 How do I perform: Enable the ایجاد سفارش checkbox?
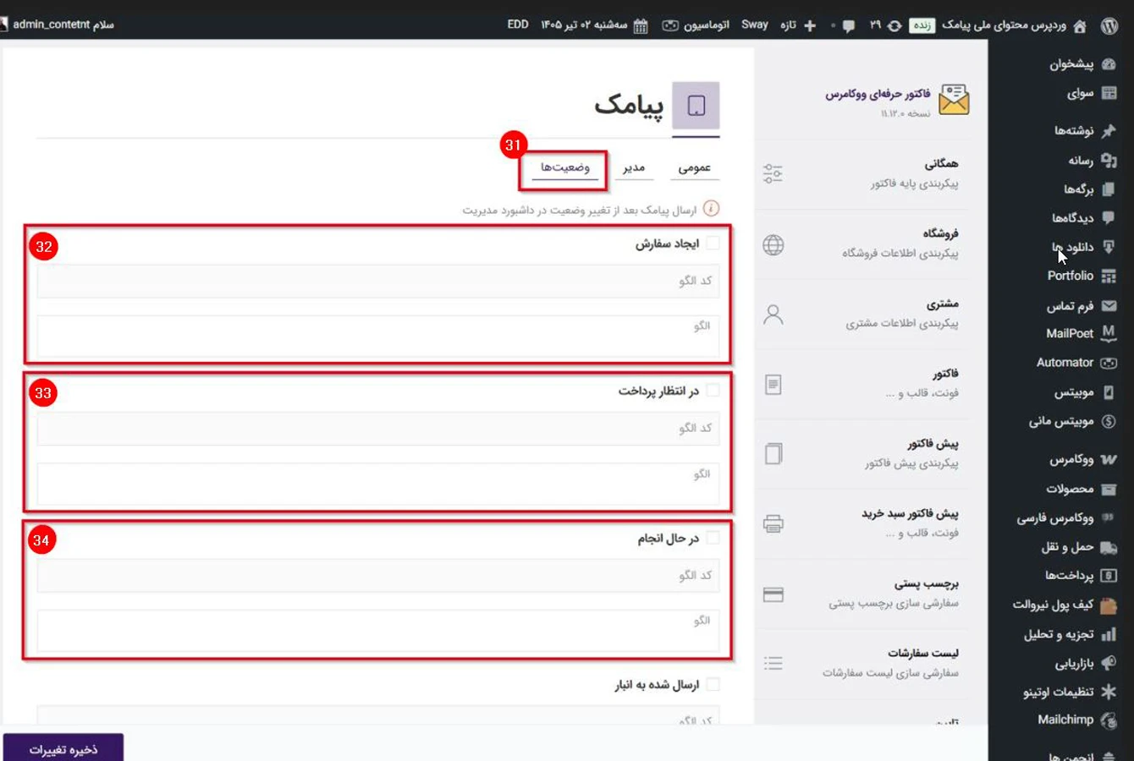pyautogui.click(x=713, y=244)
